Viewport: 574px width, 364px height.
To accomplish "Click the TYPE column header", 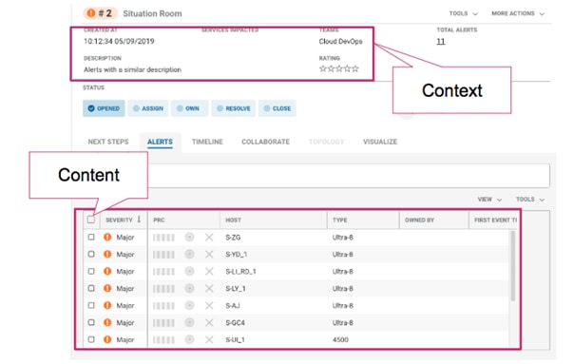I will [x=339, y=220].
